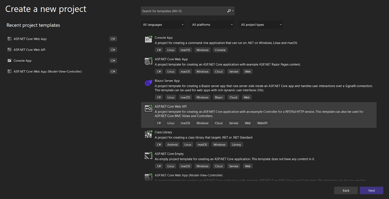Click the Console App template icon

point(149,39)
